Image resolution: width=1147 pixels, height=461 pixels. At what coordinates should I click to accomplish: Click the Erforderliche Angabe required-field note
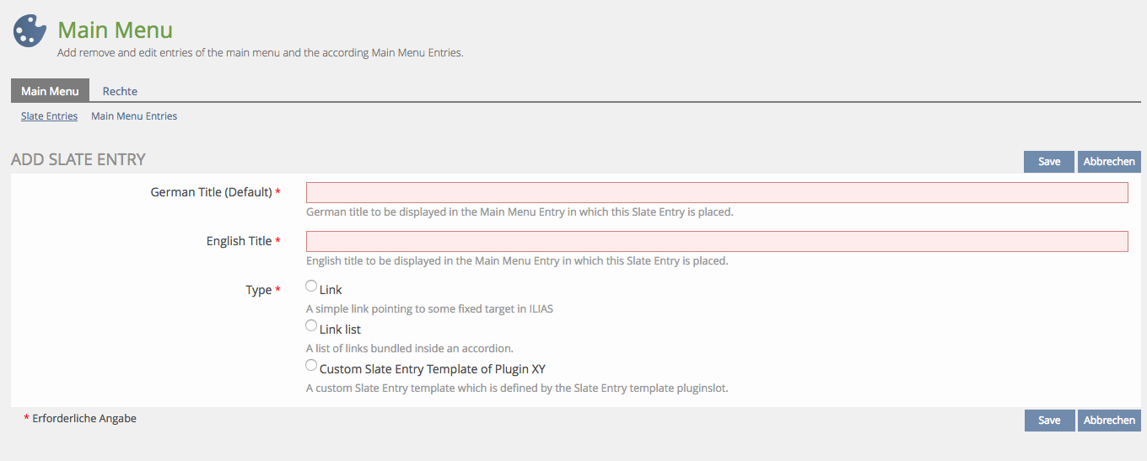pos(83,418)
